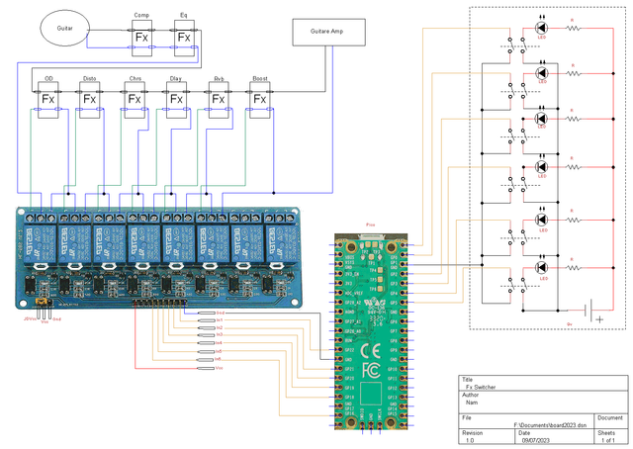The width and height of the screenshot is (633, 449).
Task: Click the date value '09/07/2023'
Action: click(x=536, y=440)
